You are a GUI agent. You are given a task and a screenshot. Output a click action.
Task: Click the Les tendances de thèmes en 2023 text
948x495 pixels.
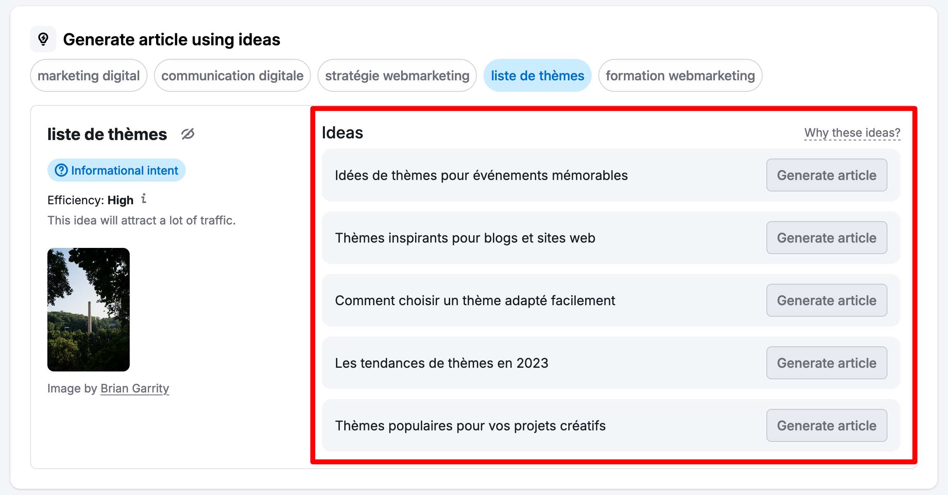[441, 363]
